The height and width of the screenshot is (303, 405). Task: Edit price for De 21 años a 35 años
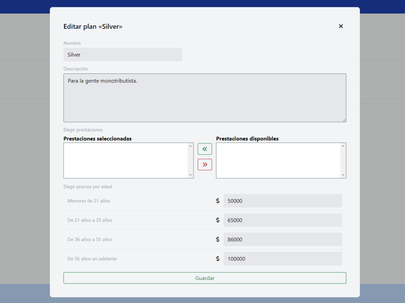pyautogui.click(x=283, y=220)
